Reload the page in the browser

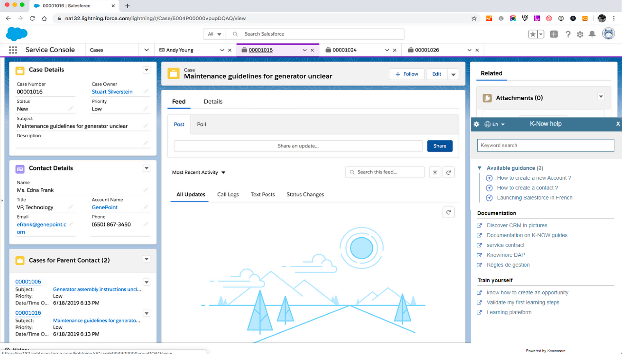click(x=32, y=18)
